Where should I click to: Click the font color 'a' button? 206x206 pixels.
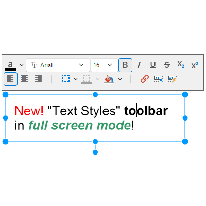tap(10, 65)
